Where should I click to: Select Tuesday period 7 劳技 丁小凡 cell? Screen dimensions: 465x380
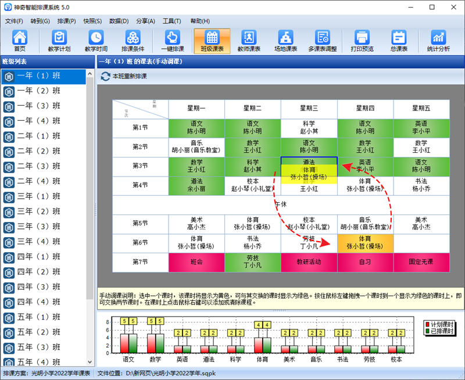tap(252, 262)
